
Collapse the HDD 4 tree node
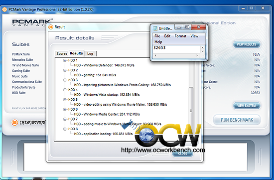(65, 90)
